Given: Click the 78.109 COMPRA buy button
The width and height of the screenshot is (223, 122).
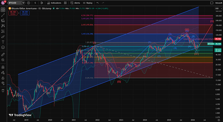Looking at the screenshot, I should 25,13.
